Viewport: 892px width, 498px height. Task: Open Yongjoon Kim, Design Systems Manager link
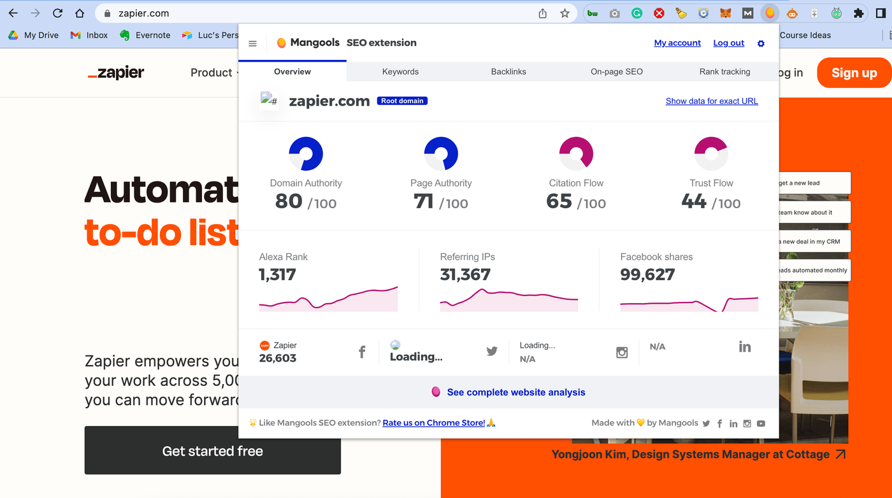coord(699,454)
